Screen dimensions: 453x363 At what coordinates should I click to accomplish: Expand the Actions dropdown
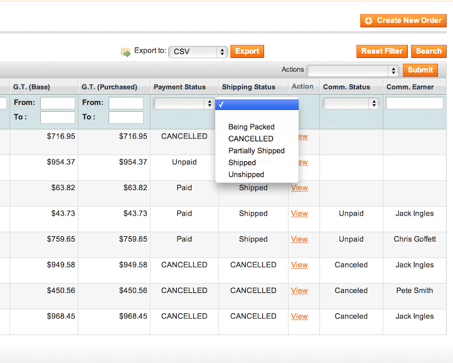point(353,70)
